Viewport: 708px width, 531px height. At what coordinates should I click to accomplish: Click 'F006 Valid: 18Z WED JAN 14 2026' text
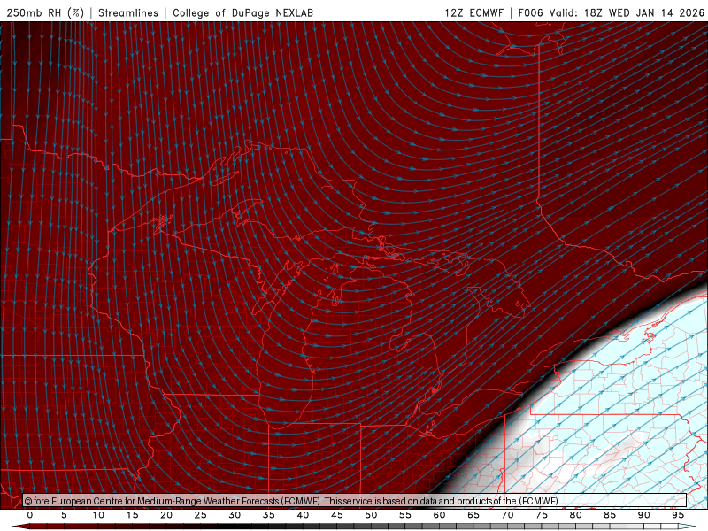point(611,12)
